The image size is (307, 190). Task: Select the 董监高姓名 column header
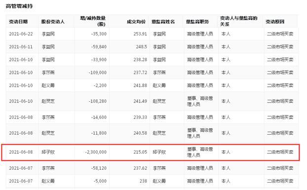pos(163,22)
